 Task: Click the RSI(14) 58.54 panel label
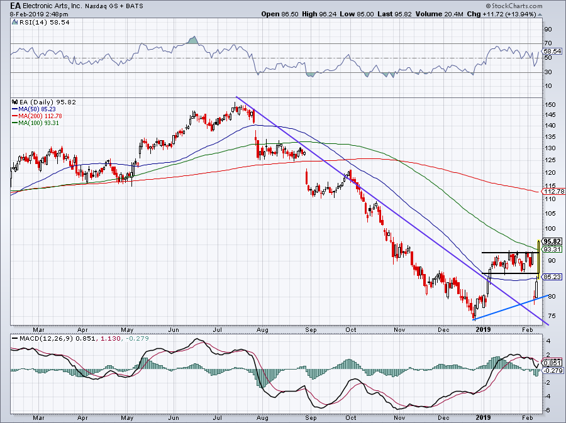coord(45,22)
